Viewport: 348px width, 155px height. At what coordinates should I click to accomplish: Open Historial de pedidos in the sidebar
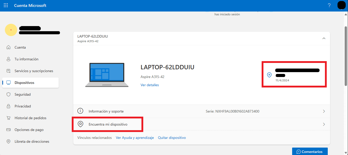[x=30, y=118]
